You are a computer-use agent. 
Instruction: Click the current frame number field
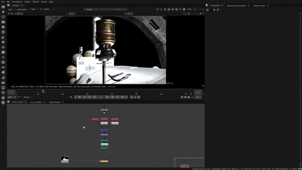tap(101, 97)
